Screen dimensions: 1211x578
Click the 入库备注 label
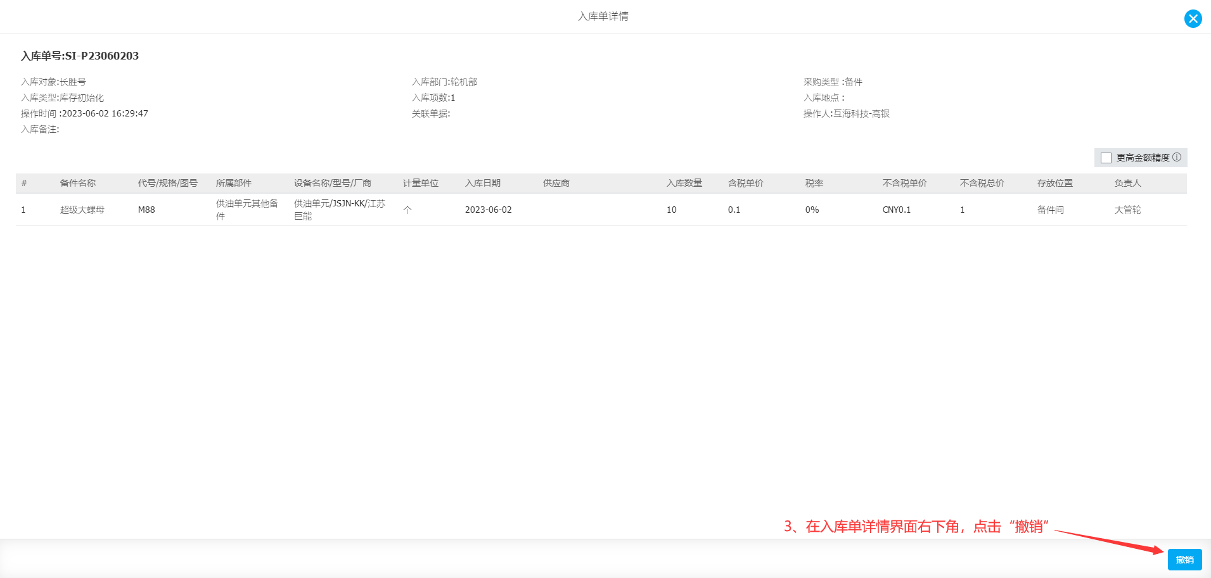coord(40,129)
